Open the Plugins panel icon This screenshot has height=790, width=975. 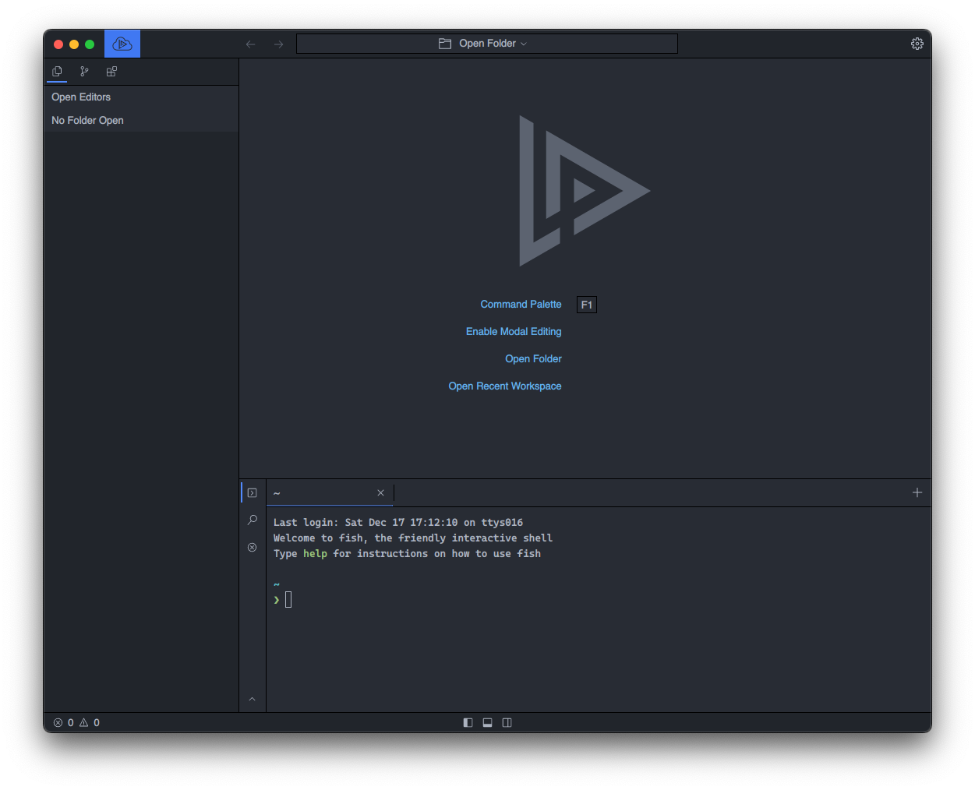[111, 72]
